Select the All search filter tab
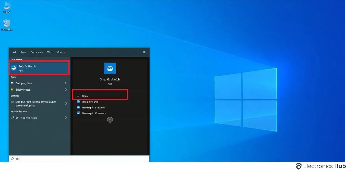 [15, 52]
